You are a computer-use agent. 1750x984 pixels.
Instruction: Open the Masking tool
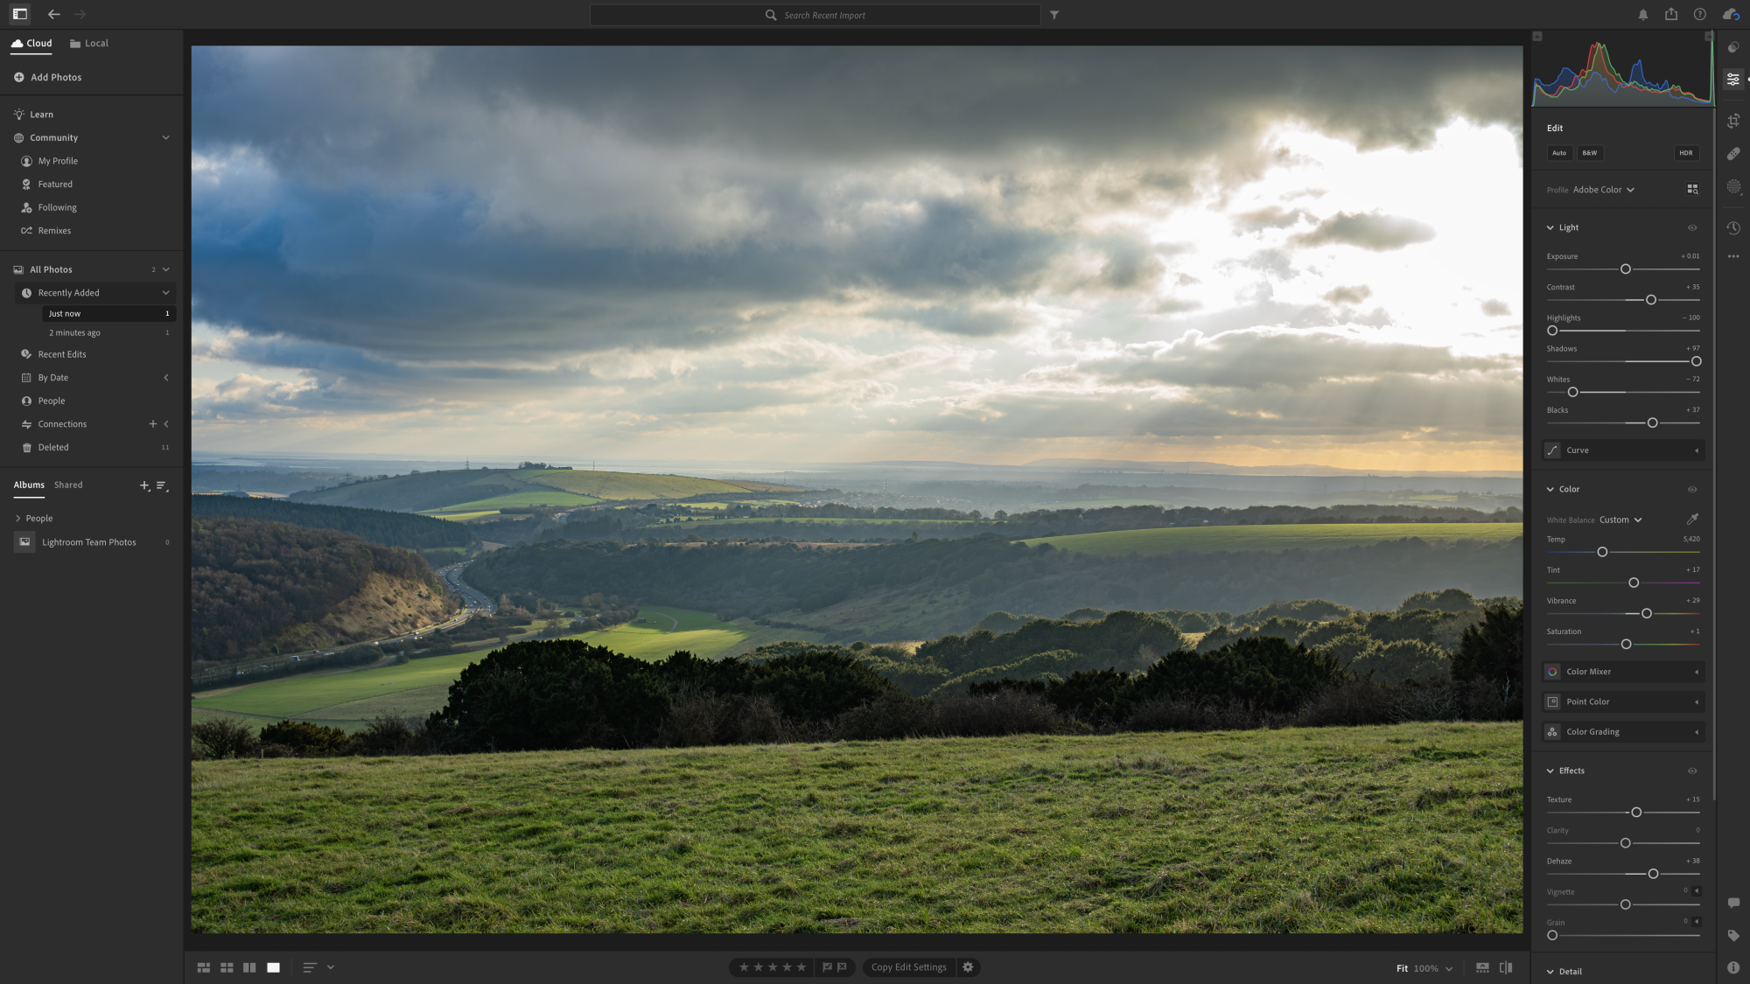pos(1732,186)
